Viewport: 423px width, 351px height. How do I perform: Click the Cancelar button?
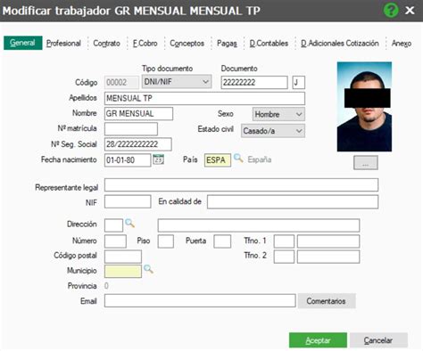coord(378,340)
